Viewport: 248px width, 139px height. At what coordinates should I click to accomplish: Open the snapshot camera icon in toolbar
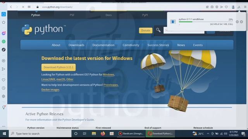tap(212, 7)
